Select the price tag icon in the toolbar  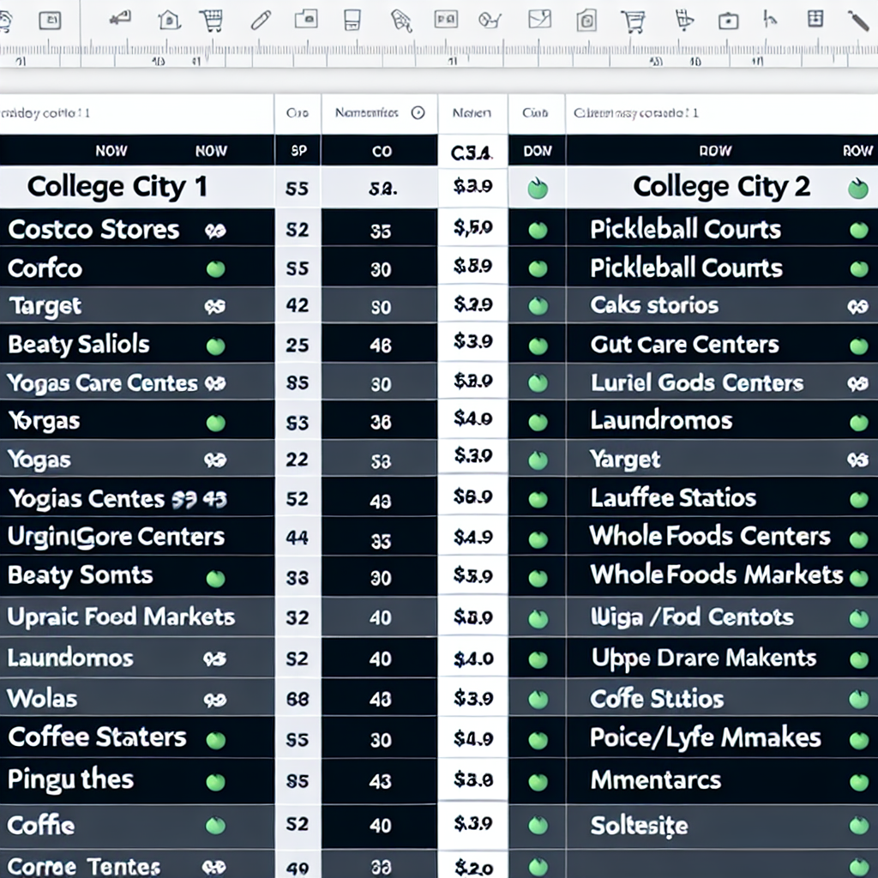pos(401,21)
